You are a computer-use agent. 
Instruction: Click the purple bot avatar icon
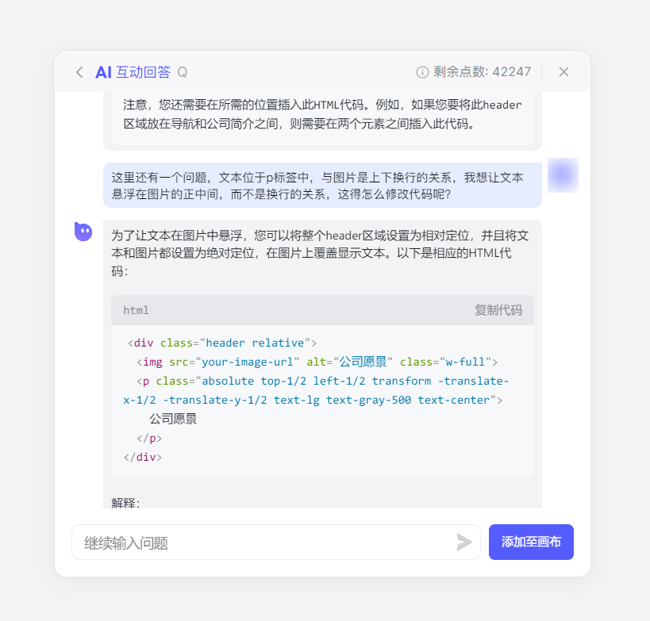click(x=83, y=232)
